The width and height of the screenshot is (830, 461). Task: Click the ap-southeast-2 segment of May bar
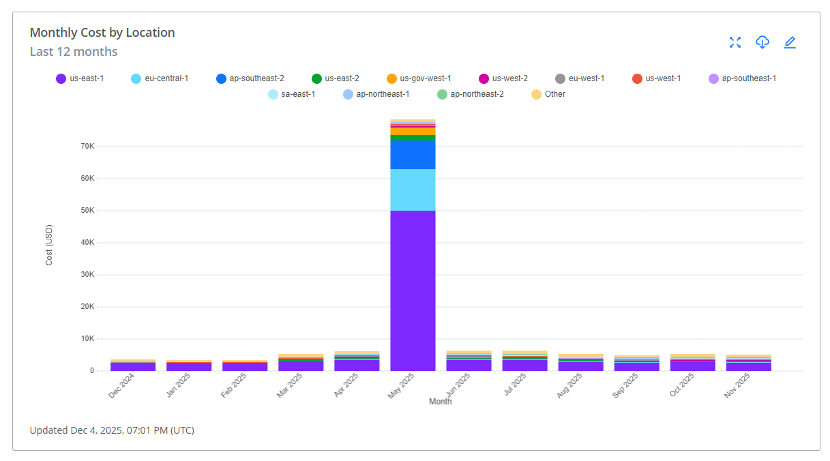point(413,154)
